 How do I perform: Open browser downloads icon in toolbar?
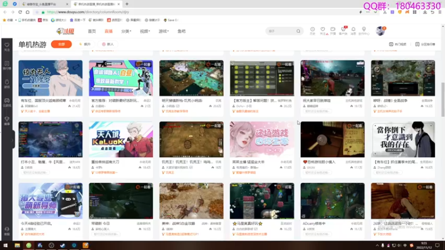pos(425,12)
